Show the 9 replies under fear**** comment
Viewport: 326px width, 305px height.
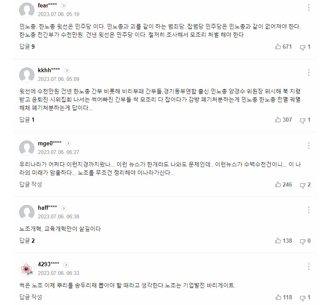[x=27, y=47]
